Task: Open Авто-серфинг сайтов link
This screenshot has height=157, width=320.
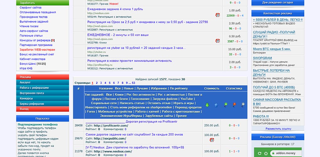Action: (x=34, y=31)
